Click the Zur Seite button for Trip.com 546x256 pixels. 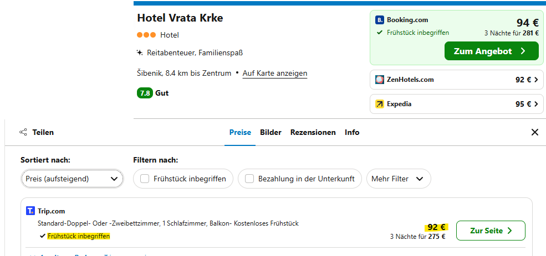point(490,231)
